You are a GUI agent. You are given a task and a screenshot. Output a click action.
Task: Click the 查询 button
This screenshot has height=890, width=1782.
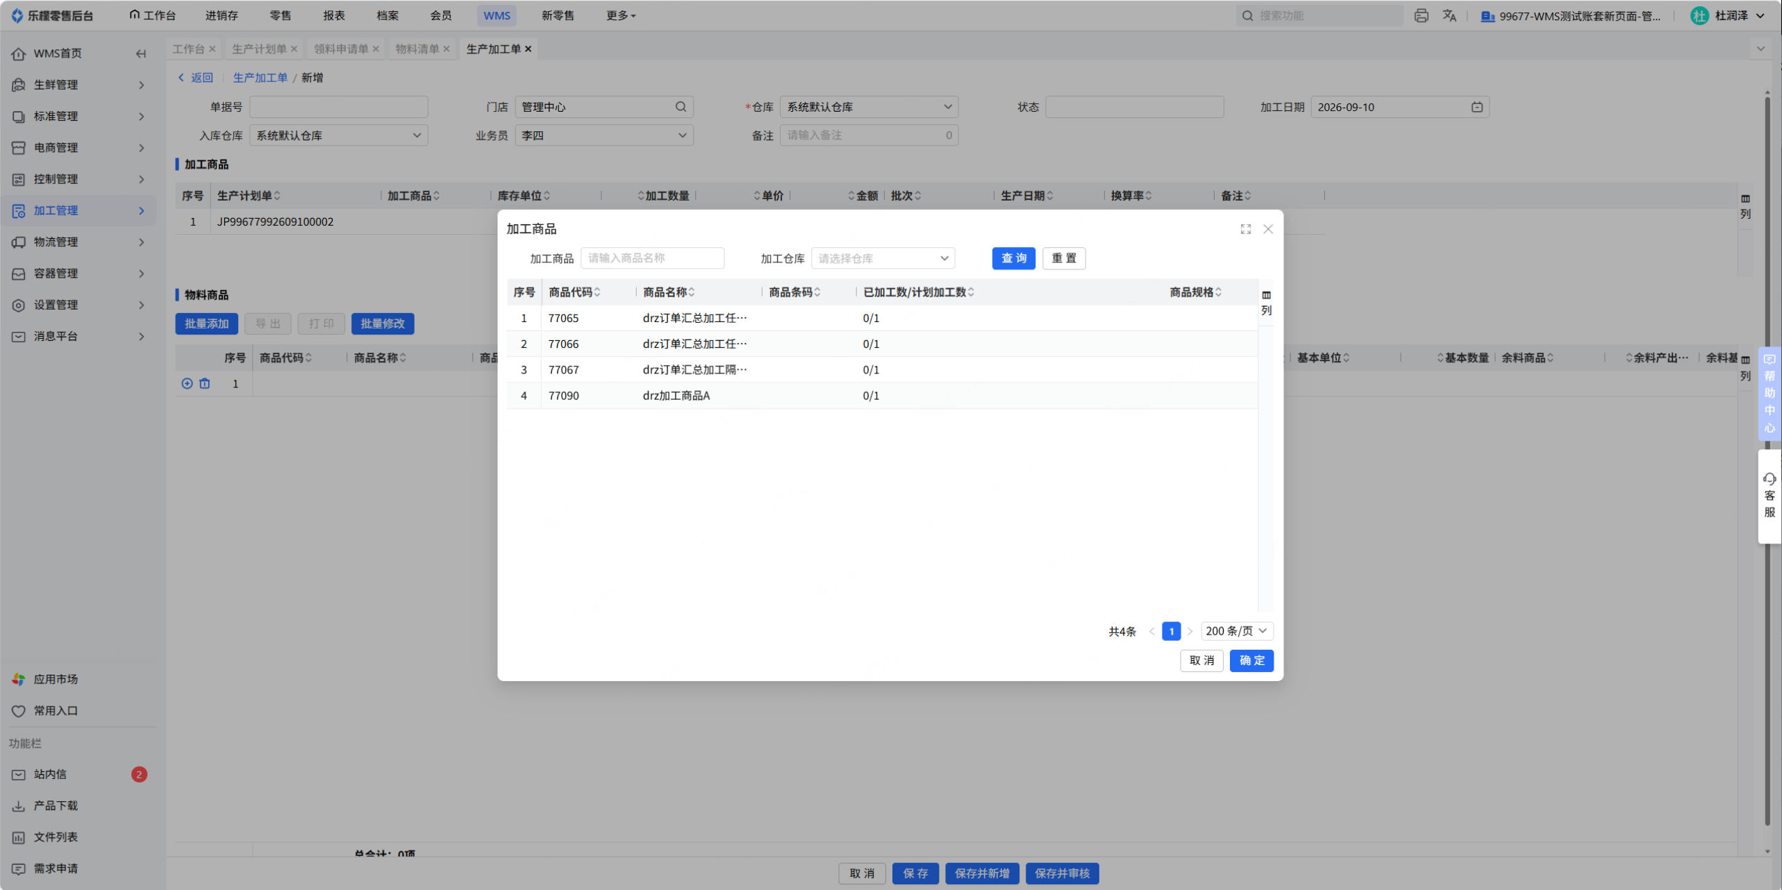tap(1013, 258)
